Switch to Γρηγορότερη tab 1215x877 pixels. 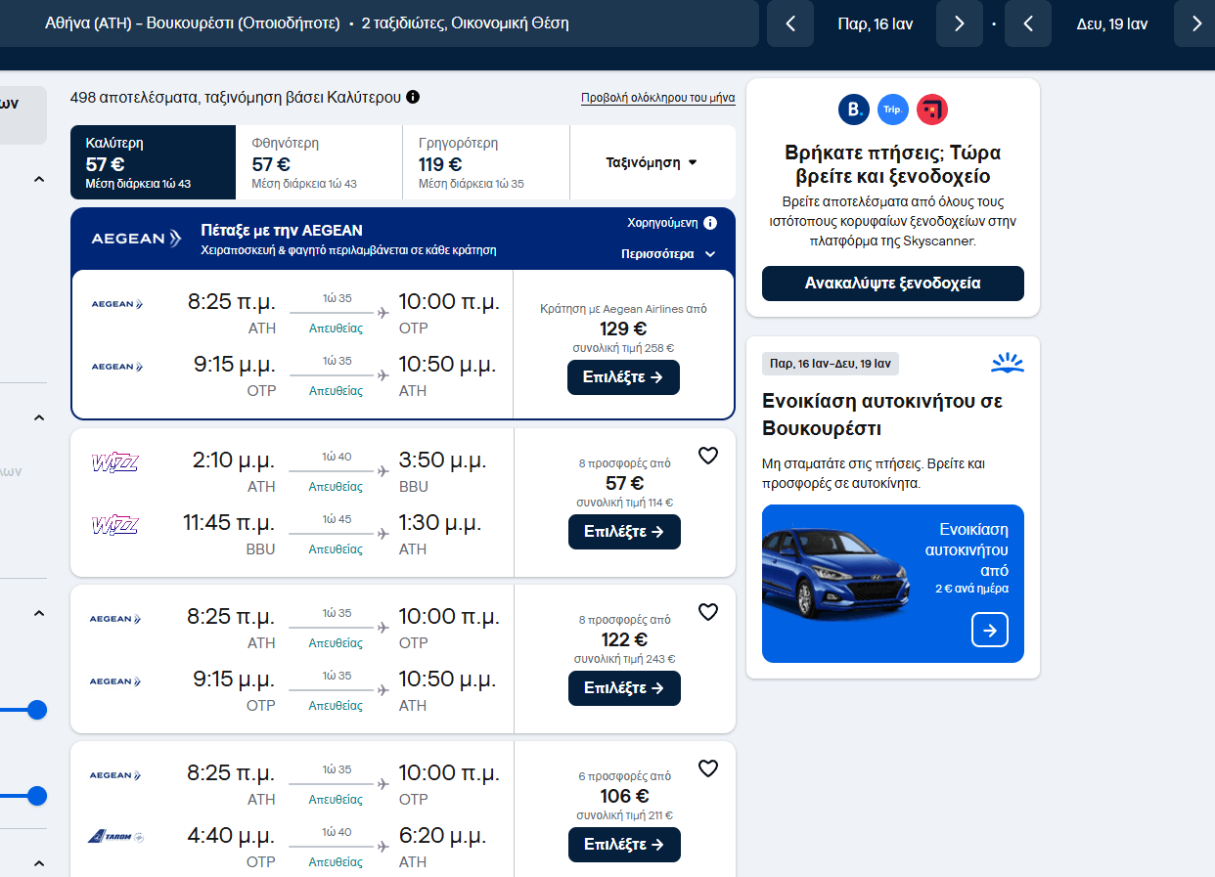pos(485,162)
